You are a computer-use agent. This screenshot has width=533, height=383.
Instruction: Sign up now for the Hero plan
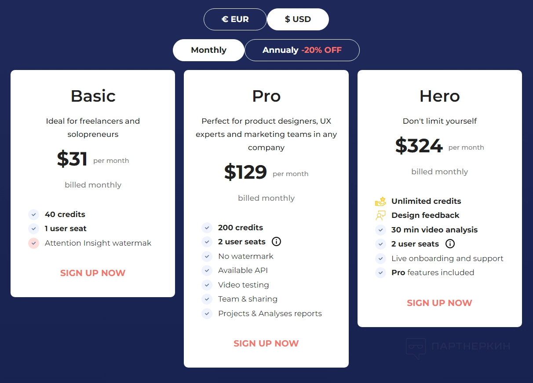(439, 303)
